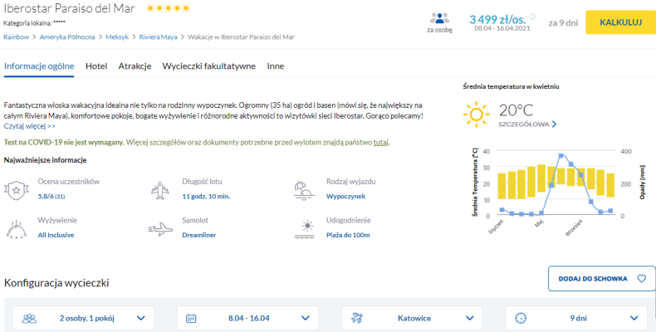Open the 8.04 - 16.04 date dropdown
Screen dimensions: 656x332
(247, 318)
